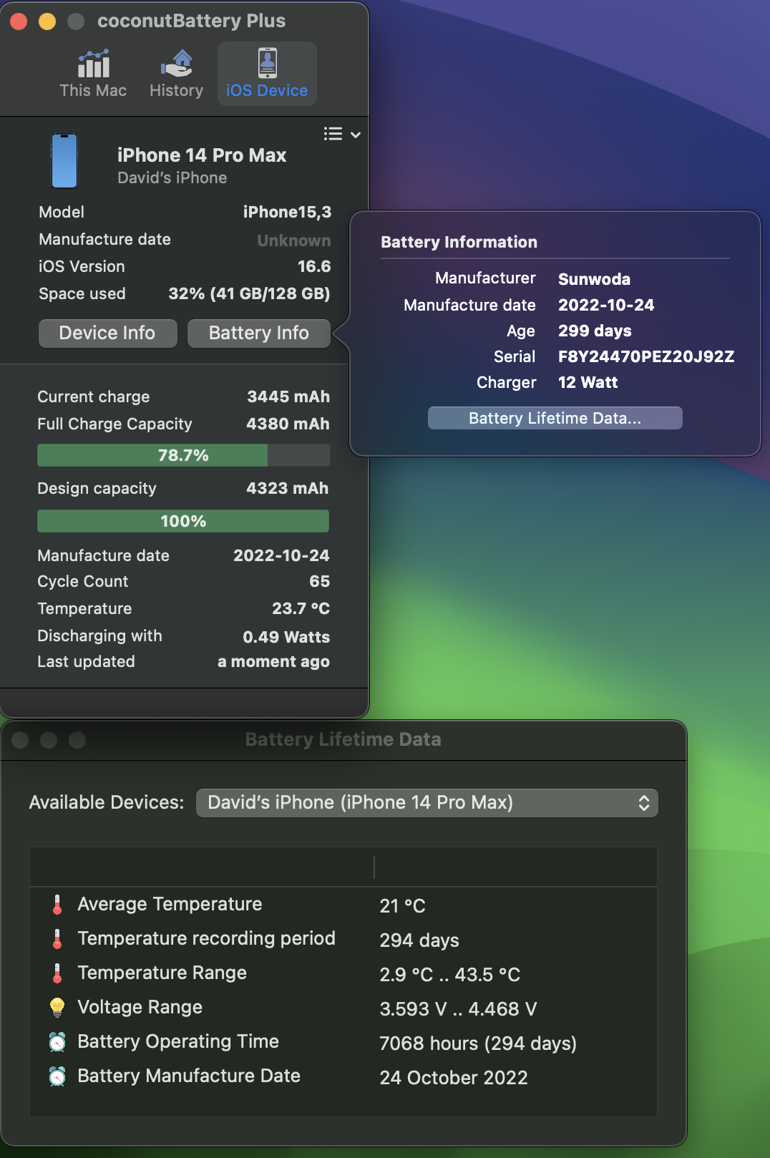Click the Average Temperature thermometer icon
770x1158 pixels.
pos(57,905)
